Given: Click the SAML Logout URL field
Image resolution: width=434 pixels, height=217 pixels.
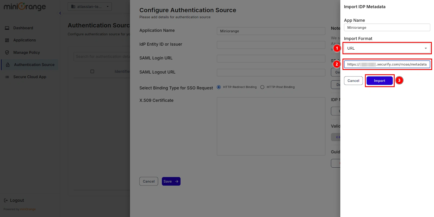Looking at the screenshot, I should pos(271,72).
